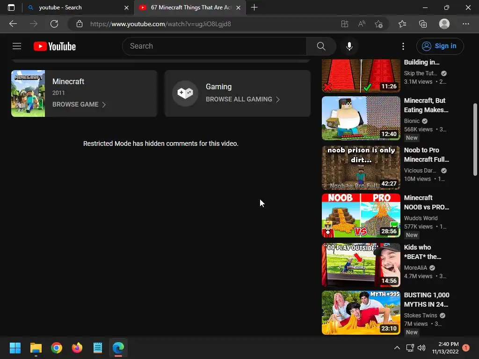Open the apps available icon in address bar
Screen dimensions: 479x359
pos(345,24)
